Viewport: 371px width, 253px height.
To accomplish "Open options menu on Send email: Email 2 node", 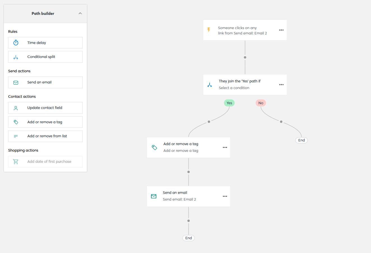I will [x=225, y=196].
